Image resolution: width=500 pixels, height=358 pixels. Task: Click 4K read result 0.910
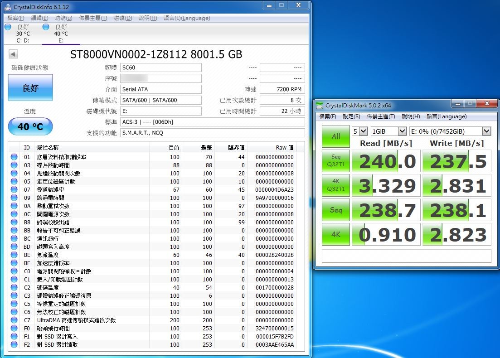386,235
